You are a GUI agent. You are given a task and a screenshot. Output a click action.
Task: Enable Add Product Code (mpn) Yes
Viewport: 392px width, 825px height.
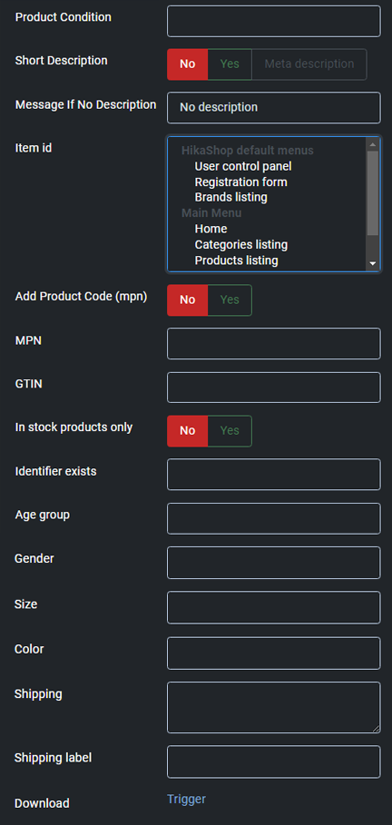coord(230,300)
